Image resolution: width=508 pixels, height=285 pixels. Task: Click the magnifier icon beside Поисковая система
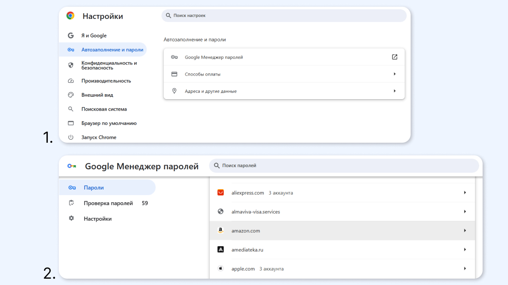click(71, 109)
